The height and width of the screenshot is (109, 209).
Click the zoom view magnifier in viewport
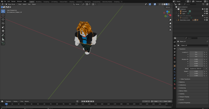click(x=170, y=20)
